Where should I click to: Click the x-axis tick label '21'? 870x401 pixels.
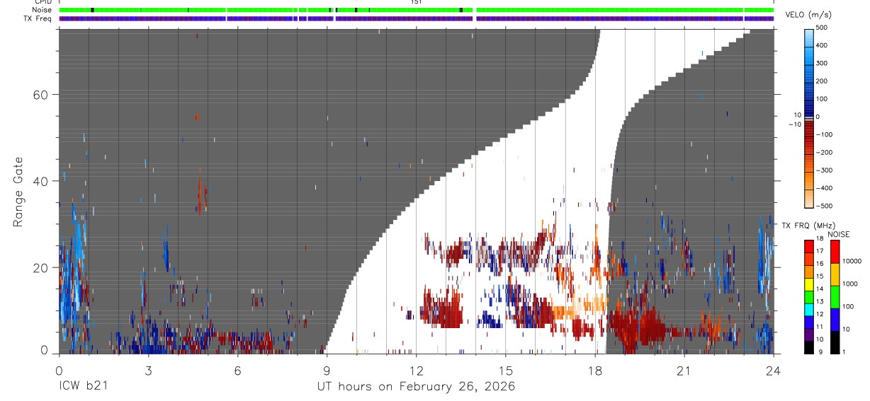pyautogui.click(x=684, y=370)
